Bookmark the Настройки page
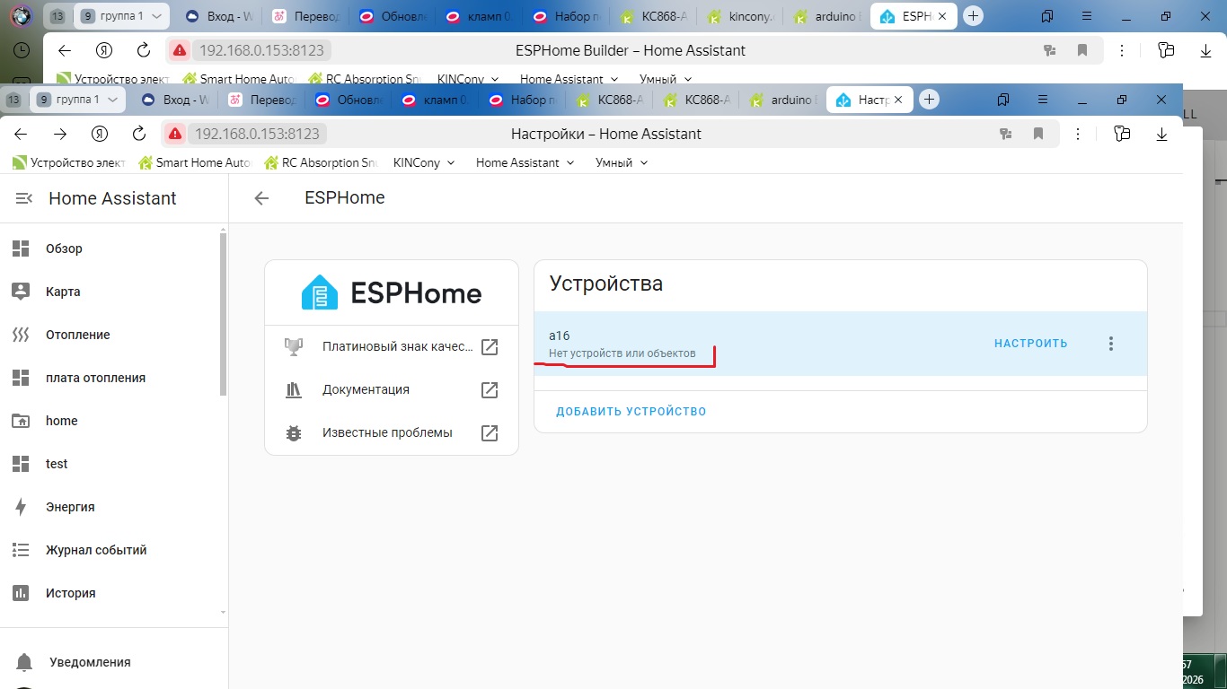 click(1038, 134)
